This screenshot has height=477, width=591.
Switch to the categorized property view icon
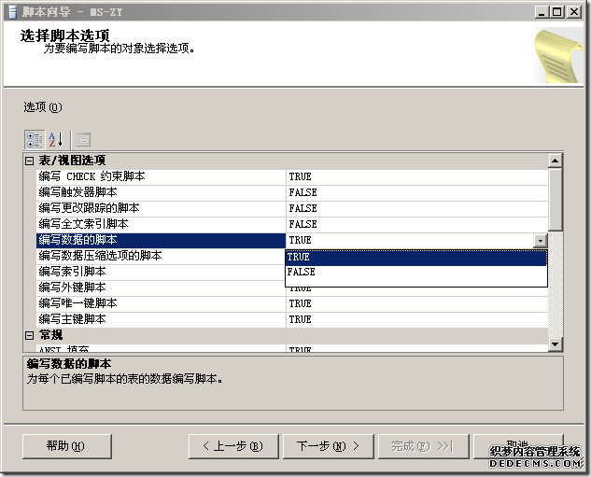click(35, 139)
